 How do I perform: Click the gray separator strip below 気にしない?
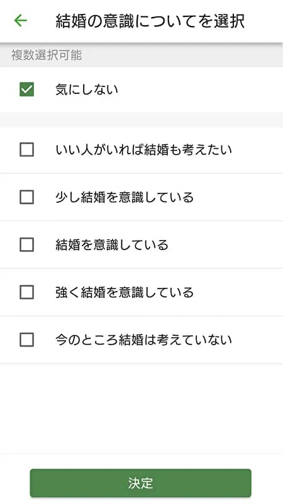pos(141,120)
